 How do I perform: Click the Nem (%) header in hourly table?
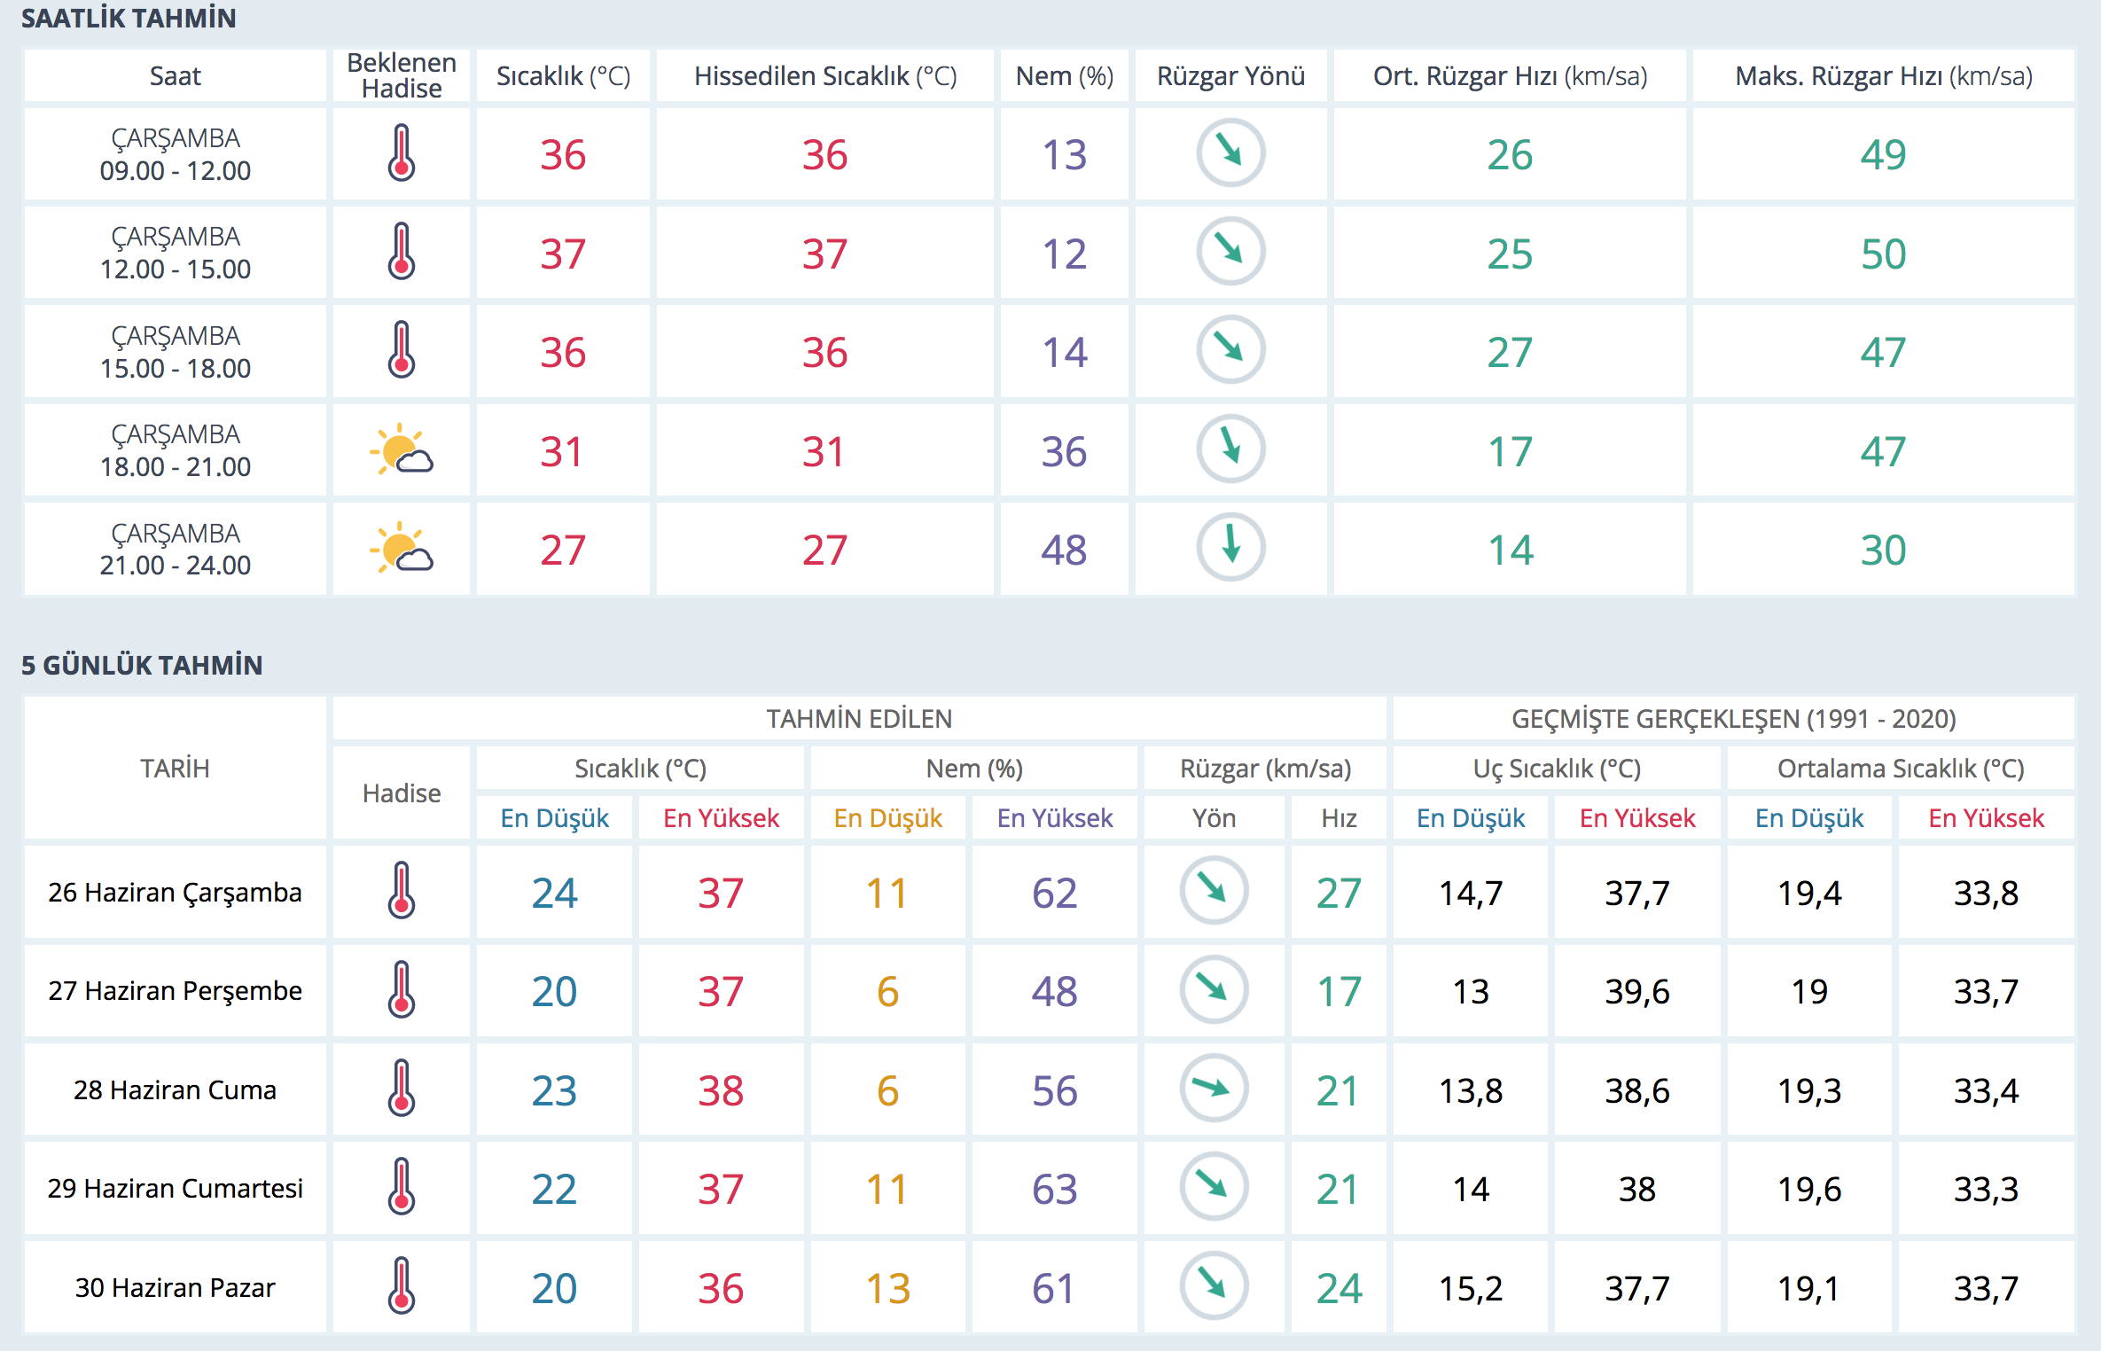click(x=1064, y=76)
